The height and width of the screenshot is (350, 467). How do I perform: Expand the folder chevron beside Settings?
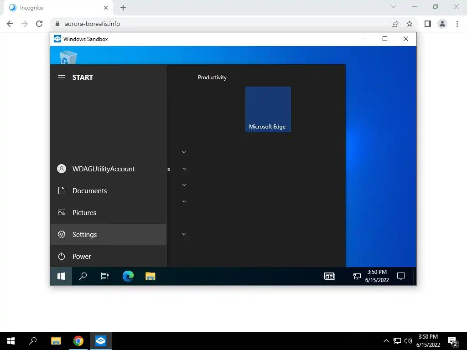[184, 234]
